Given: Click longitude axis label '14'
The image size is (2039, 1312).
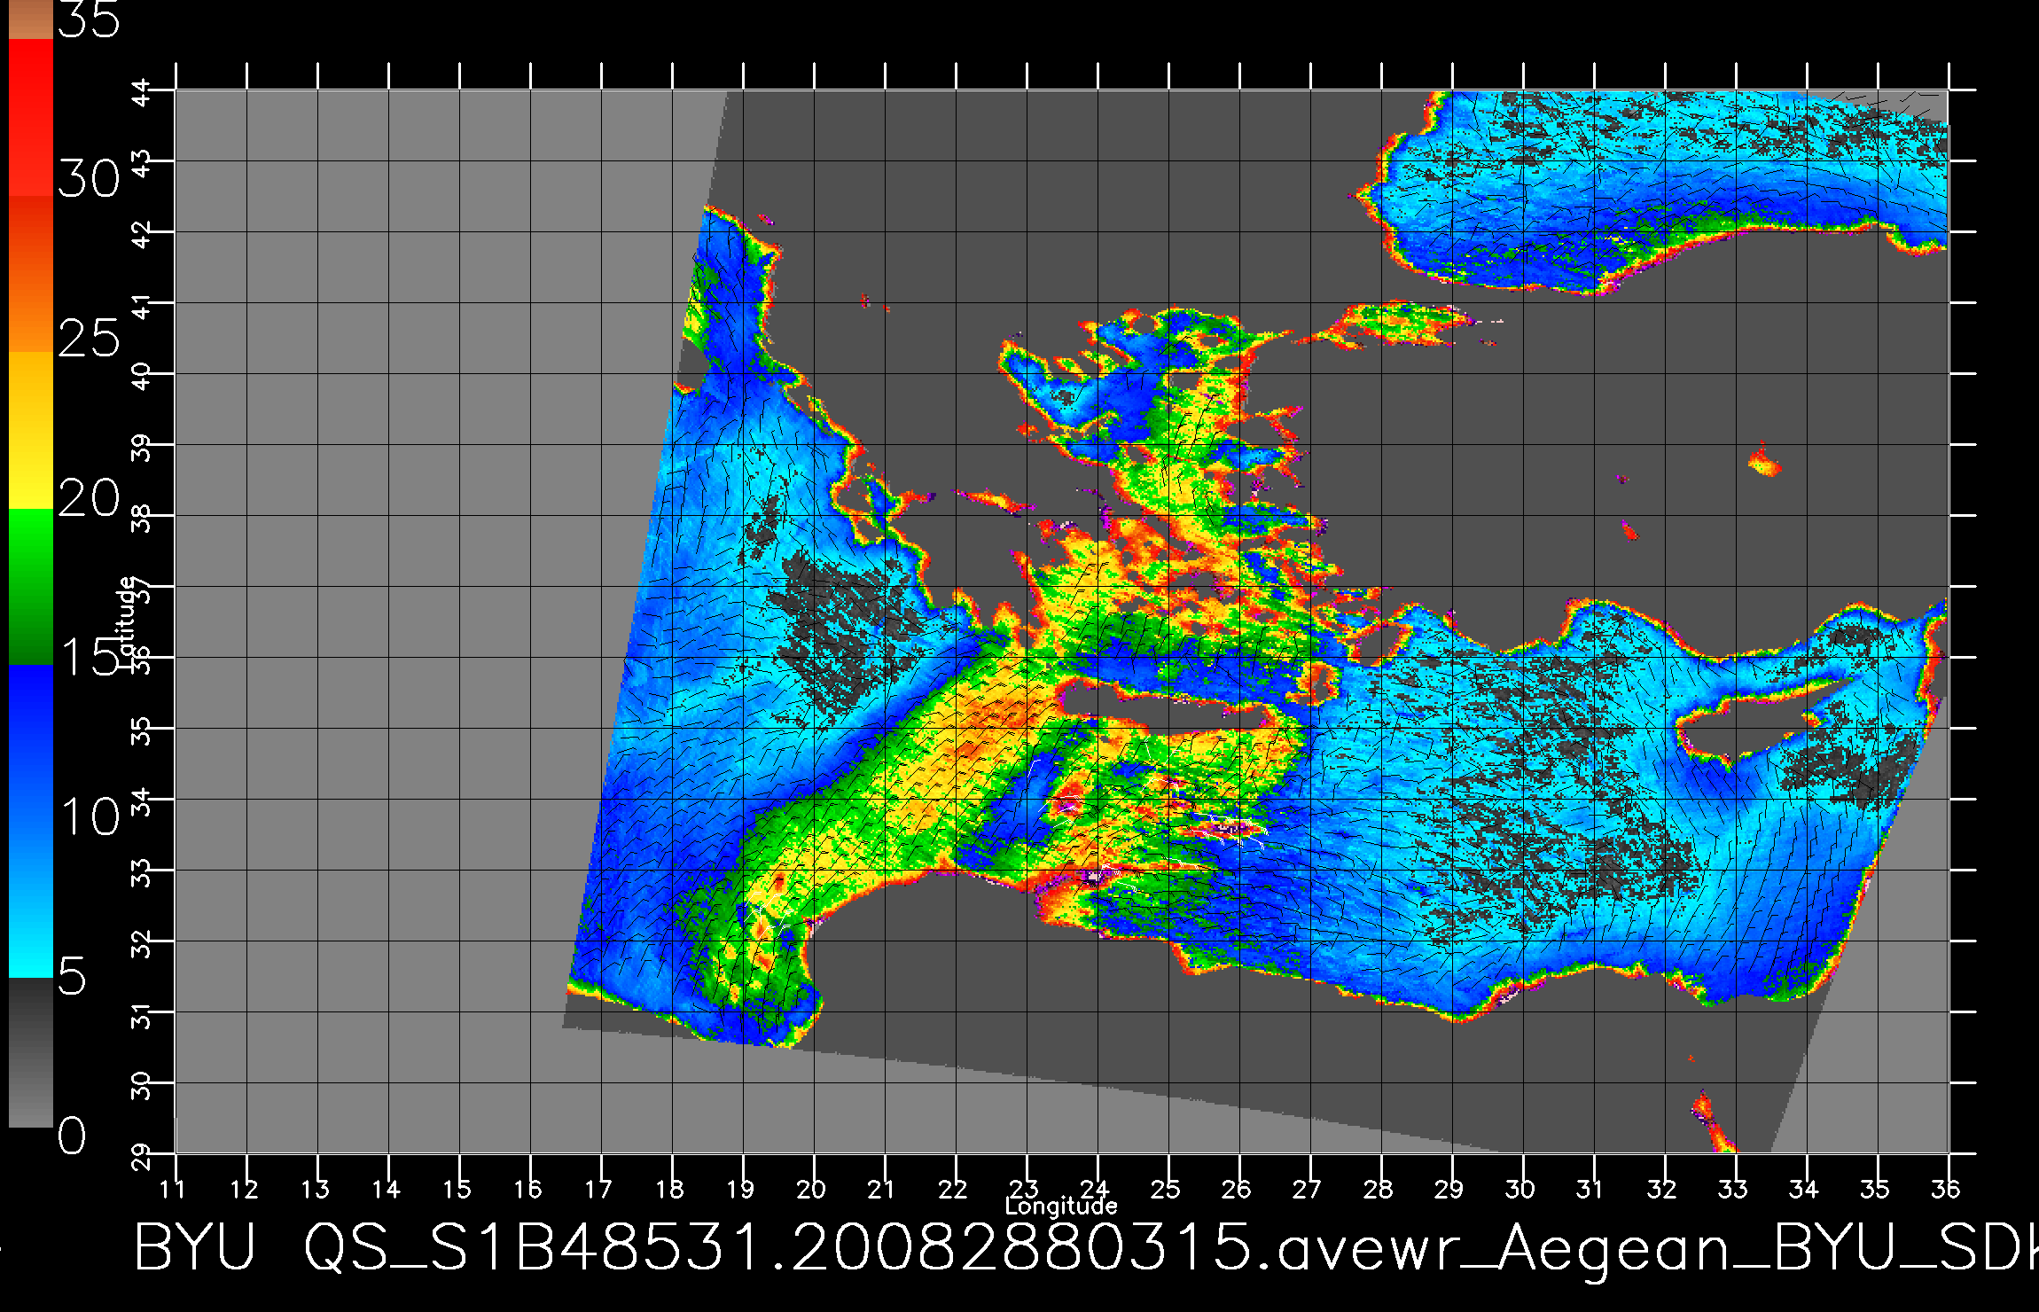Looking at the screenshot, I should [387, 1189].
